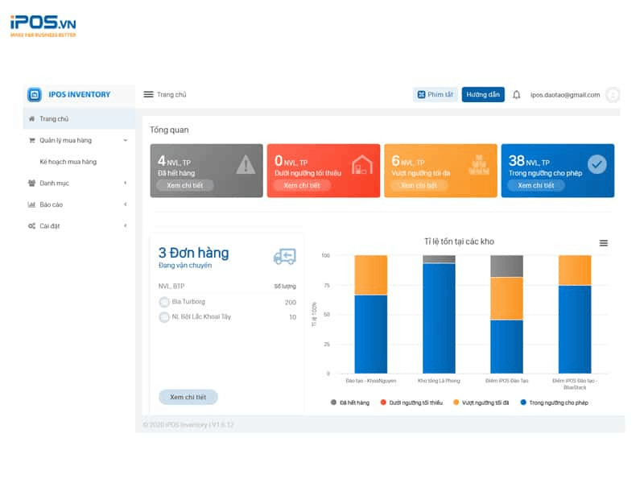This screenshot has width=644, height=483.
Task: Click the warning triangle on out-of-stock card
Action: click(x=246, y=165)
